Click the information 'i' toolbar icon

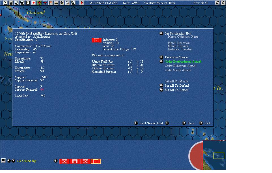28,3
